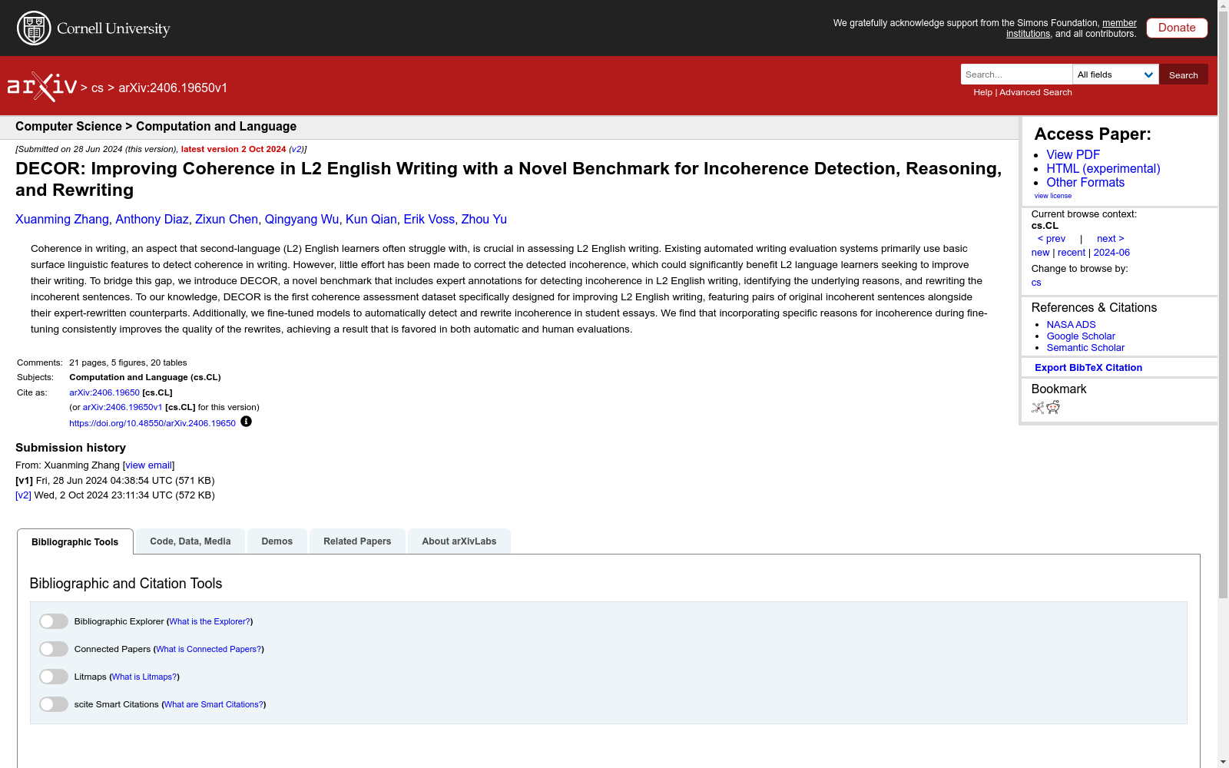
Task: Open the Help link
Action: (x=982, y=92)
